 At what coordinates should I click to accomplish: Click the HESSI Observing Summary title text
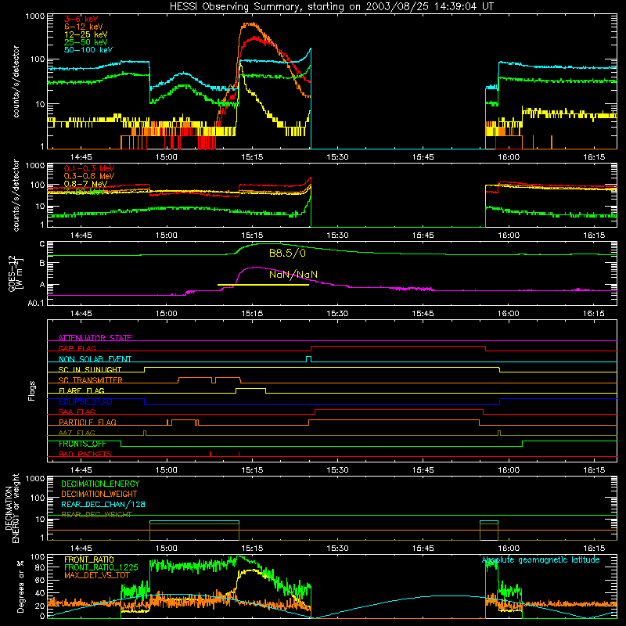[331, 7]
